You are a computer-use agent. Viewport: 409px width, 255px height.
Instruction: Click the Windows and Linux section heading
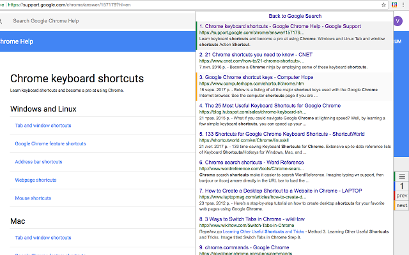click(43, 109)
